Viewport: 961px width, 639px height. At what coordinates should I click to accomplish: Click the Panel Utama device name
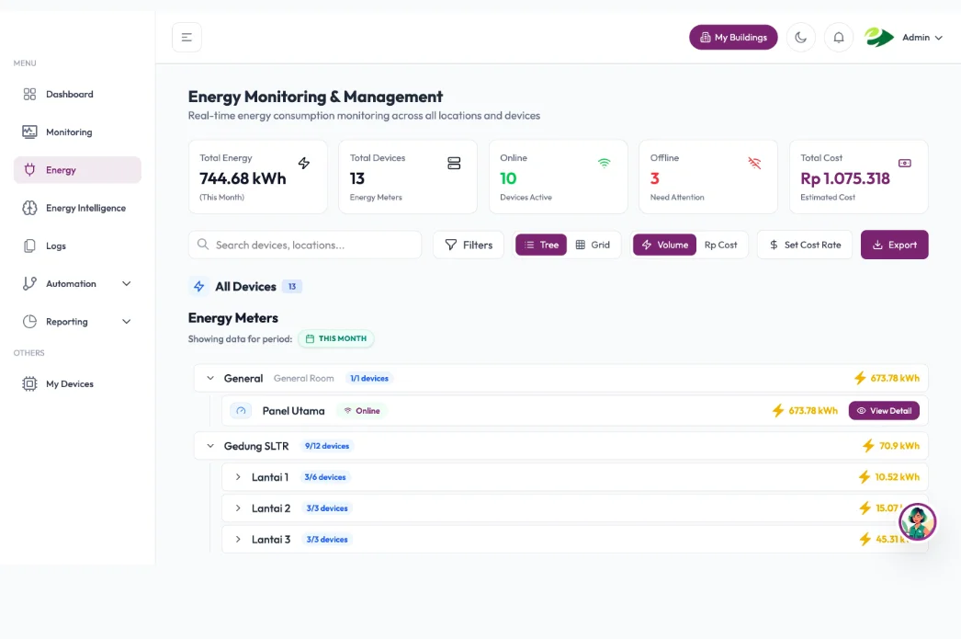[x=294, y=411]
